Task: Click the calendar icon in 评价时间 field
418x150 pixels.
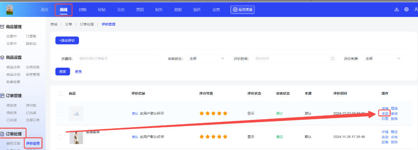Action: pyautogui.click(x=333, y=58)
